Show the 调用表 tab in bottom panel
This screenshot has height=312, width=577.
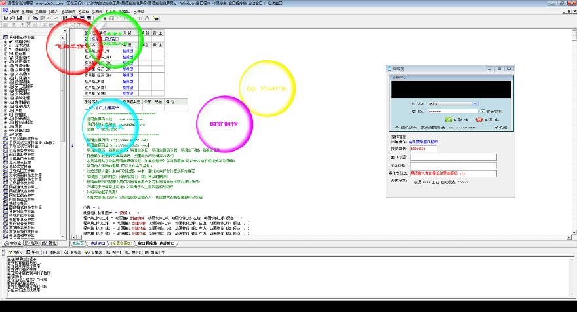tap(52, 252)
